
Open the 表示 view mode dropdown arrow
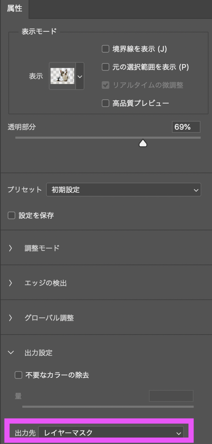pyautogui.click(x=80, y=76)
